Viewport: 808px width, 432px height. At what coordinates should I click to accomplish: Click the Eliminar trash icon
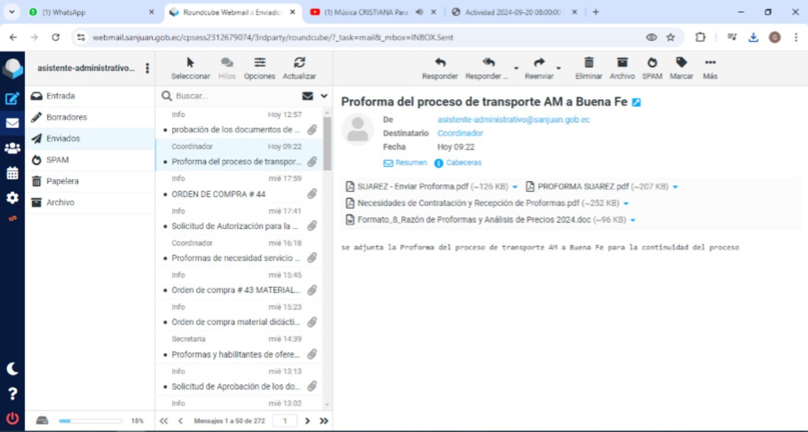[x=589, y=67]
